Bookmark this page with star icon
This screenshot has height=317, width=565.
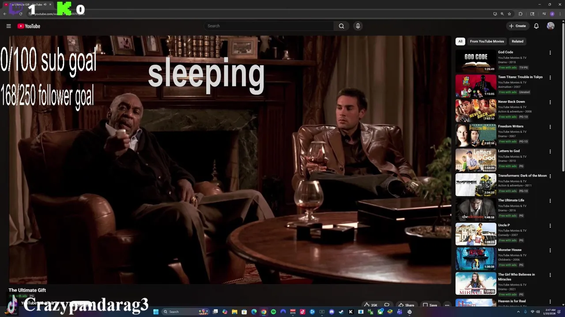click(509, 14)
